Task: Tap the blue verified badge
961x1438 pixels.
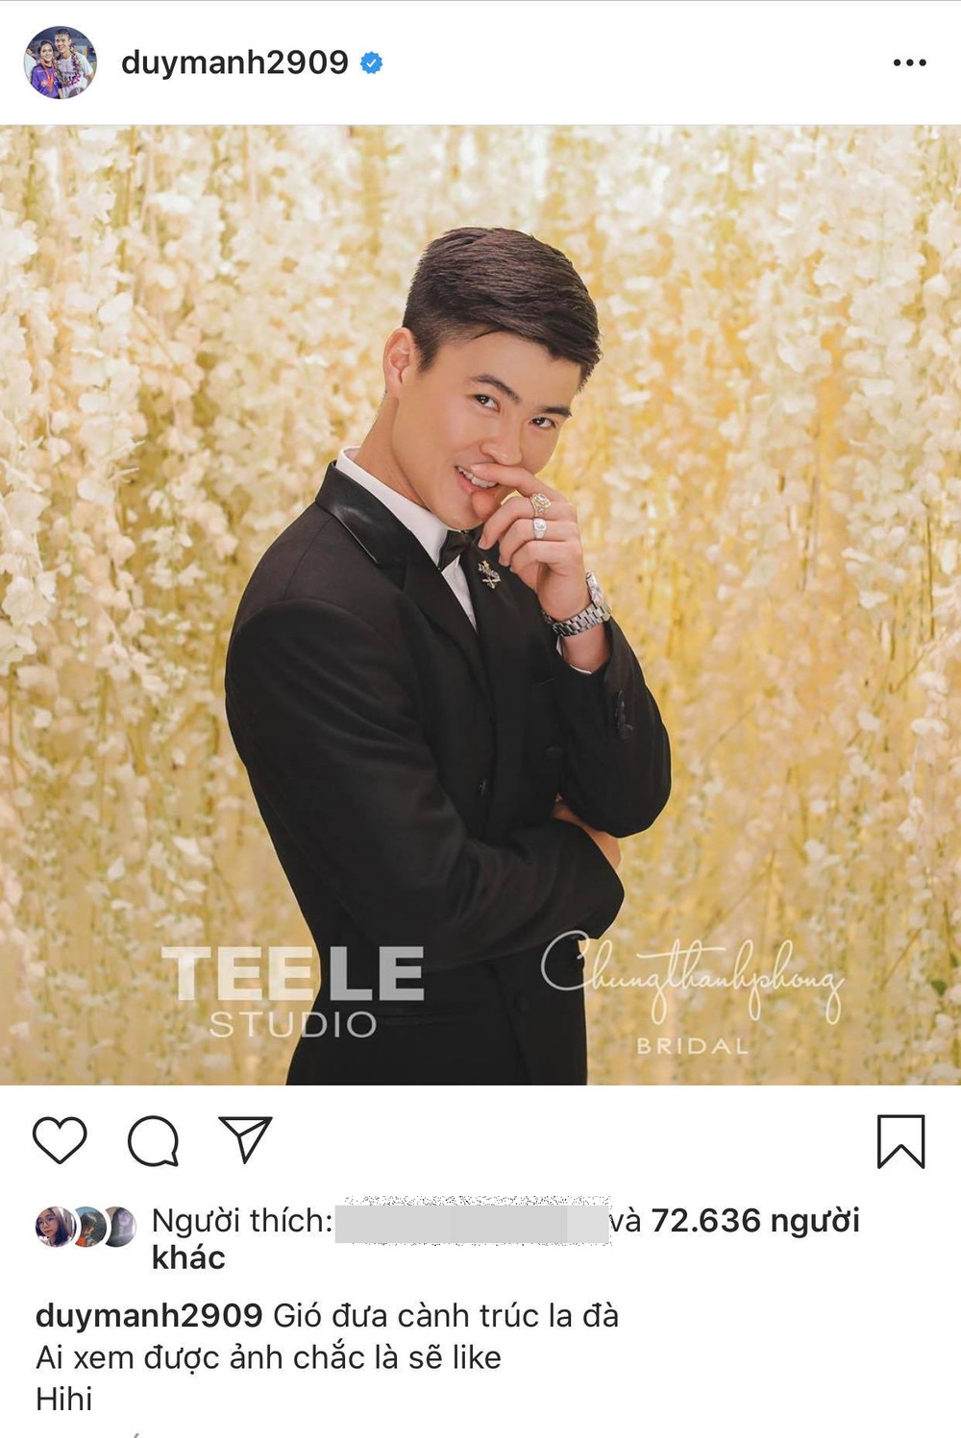Action: click(x=372, y=63)
